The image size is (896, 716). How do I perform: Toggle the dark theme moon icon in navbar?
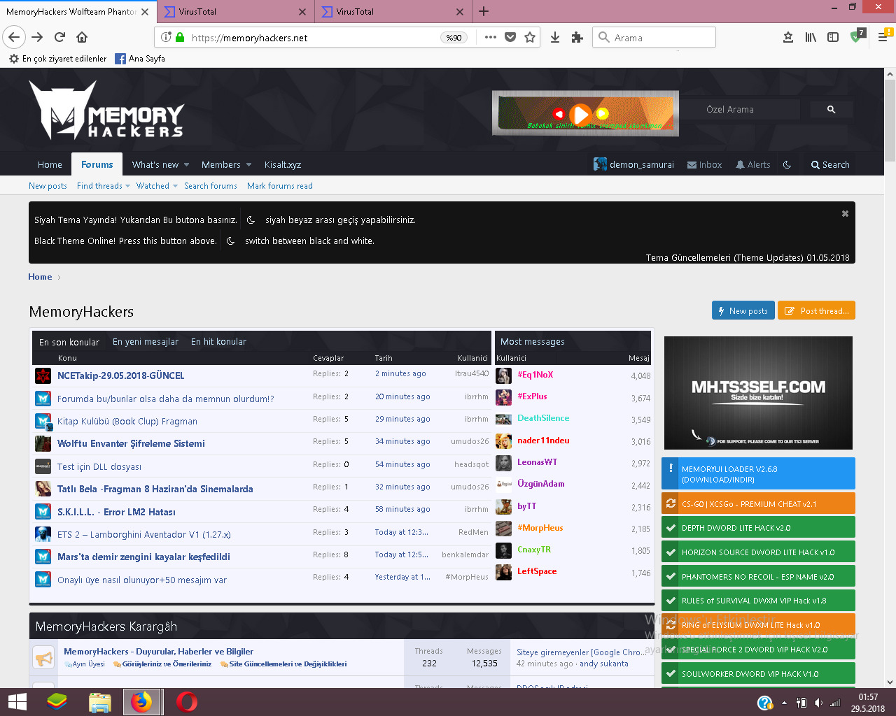pos(787,165)
